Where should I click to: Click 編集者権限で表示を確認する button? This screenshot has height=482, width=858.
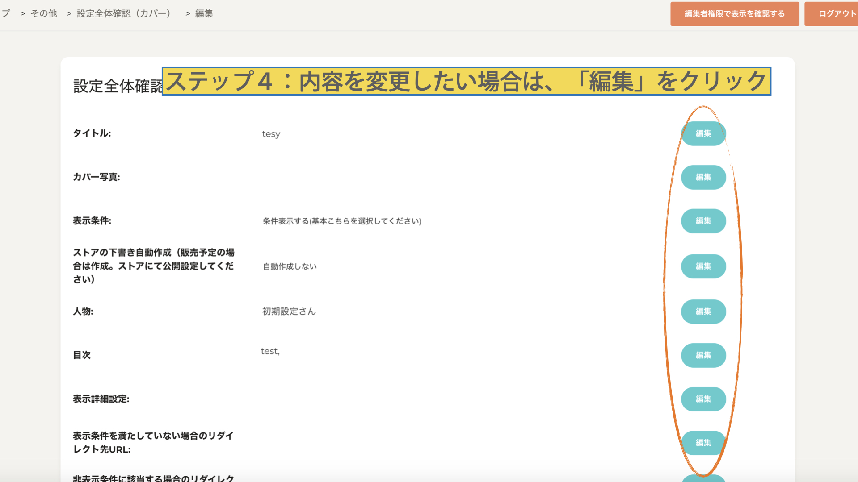click(734, 14)
